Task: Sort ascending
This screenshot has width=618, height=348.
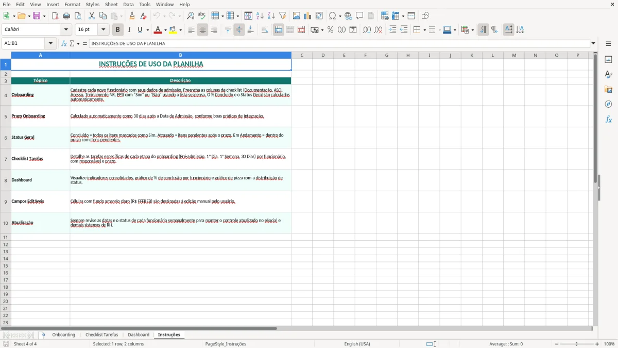Action: pos(260,16)
